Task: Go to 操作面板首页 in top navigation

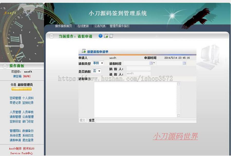Action: (x=63, y=26)
